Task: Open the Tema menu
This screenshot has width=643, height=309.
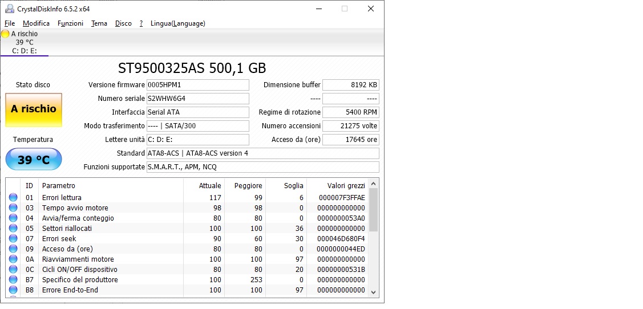Action: point(99,23)
